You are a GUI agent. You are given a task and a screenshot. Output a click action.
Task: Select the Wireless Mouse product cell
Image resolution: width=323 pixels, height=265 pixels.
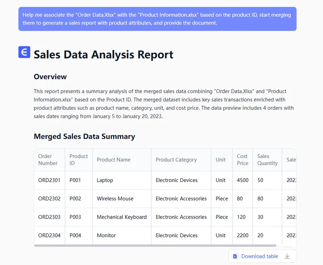tap(115, 198)
